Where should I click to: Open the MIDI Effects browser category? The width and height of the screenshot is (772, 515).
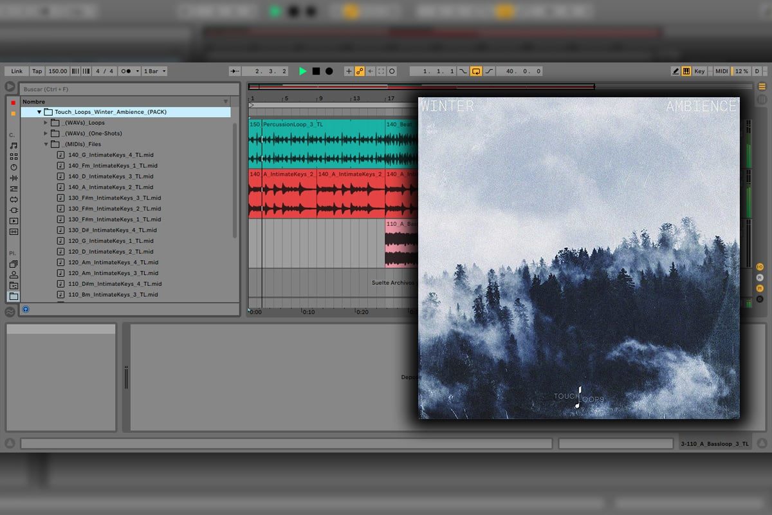pyautogui.click(x=14, y=189)
